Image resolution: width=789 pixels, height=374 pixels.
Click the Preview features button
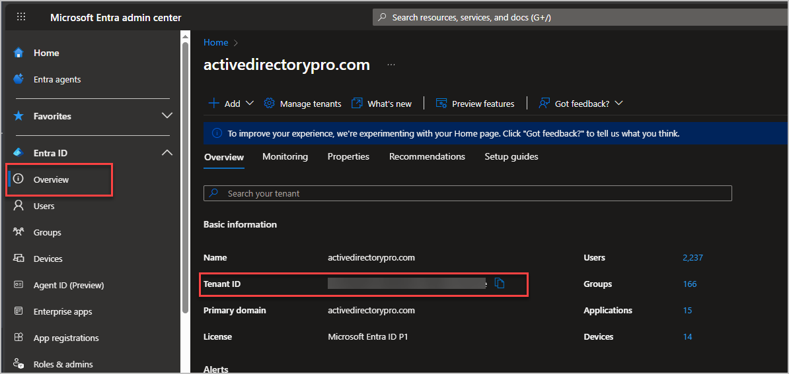point(475,104)
